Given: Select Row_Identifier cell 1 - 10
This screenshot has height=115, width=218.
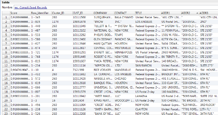Looking at the screenshot, I should pyautogui.click(x=41, y=70).
